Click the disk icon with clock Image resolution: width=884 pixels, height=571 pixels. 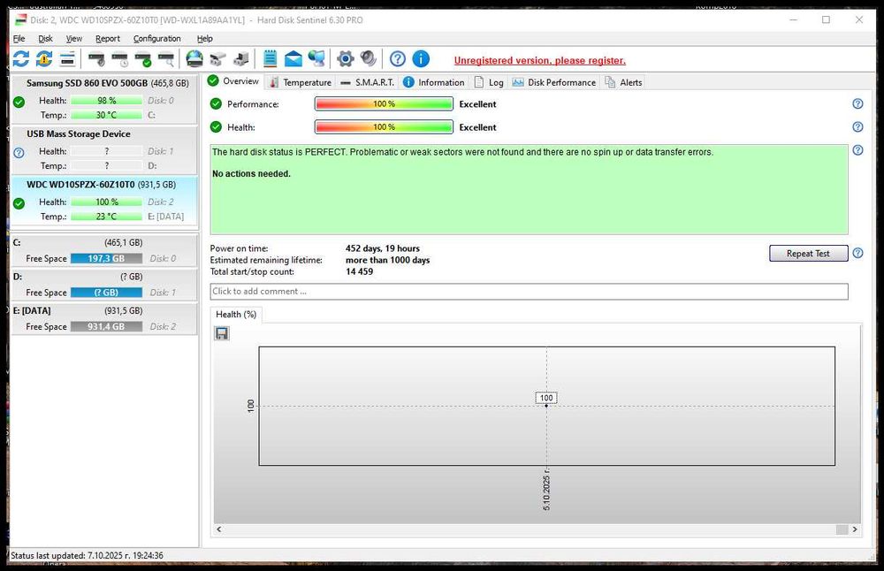point(120,58)
